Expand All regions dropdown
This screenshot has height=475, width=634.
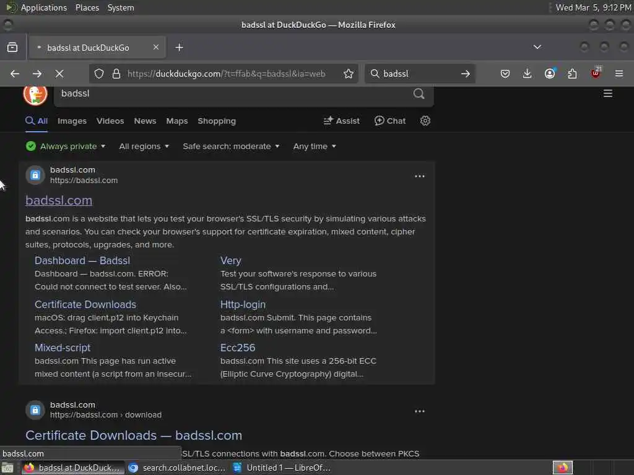(x=144, y=146)
